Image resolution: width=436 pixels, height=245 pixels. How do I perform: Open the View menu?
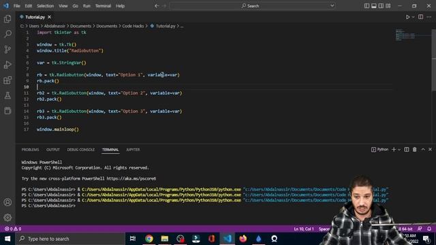click(x=63, y=6)
